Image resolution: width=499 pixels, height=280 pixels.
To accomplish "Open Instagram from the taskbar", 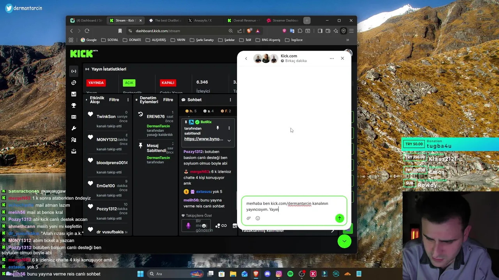I will [x=279, y=274].
